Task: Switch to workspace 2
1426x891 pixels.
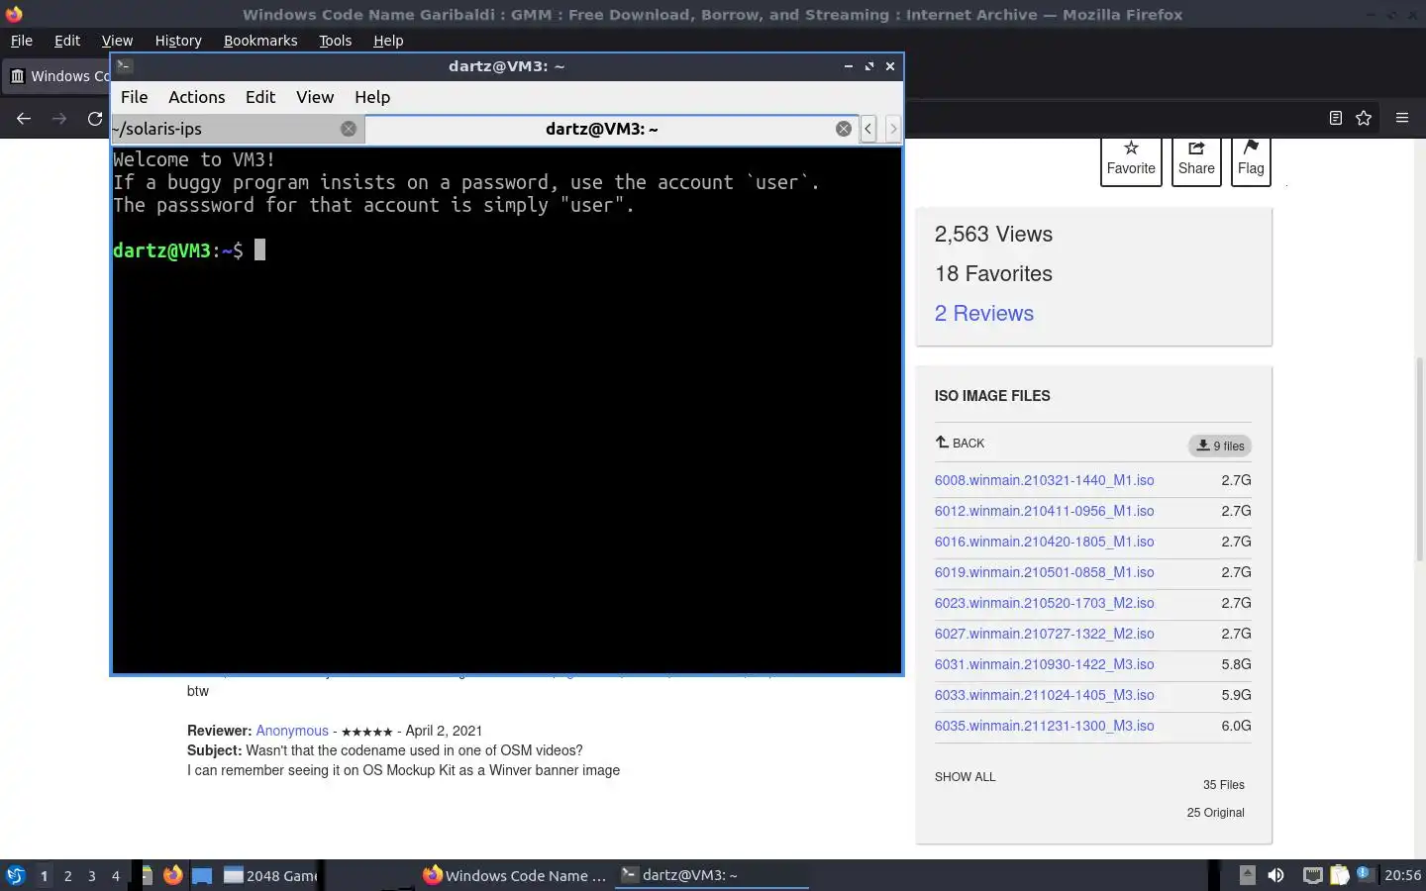Action: [x=67, y=875]
